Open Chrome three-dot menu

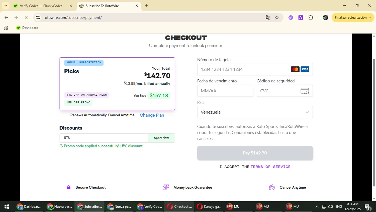[370, 18]
